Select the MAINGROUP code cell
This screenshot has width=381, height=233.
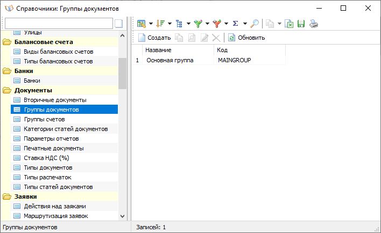click(250, 60)
